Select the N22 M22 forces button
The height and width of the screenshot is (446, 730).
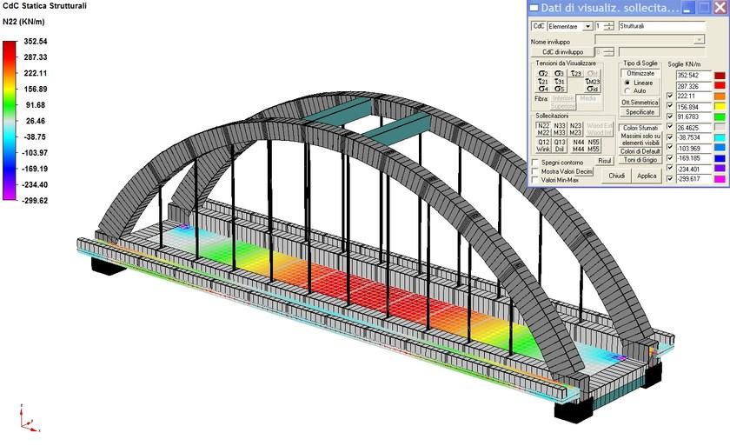tap(543, 129)
